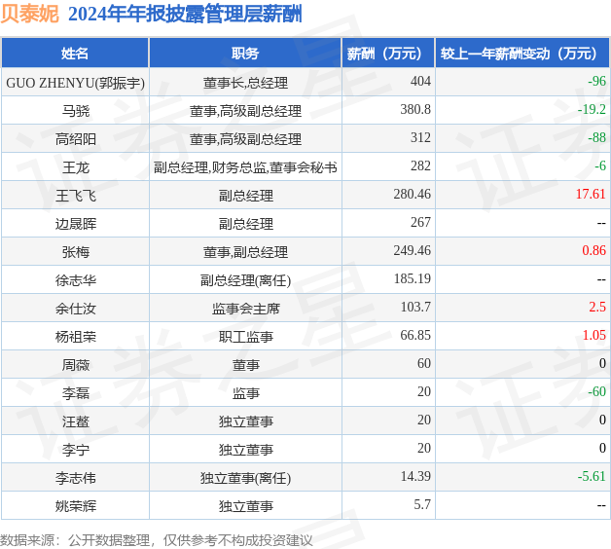Click the change value 17.61
611x549 pixels.
click(591, 194)
